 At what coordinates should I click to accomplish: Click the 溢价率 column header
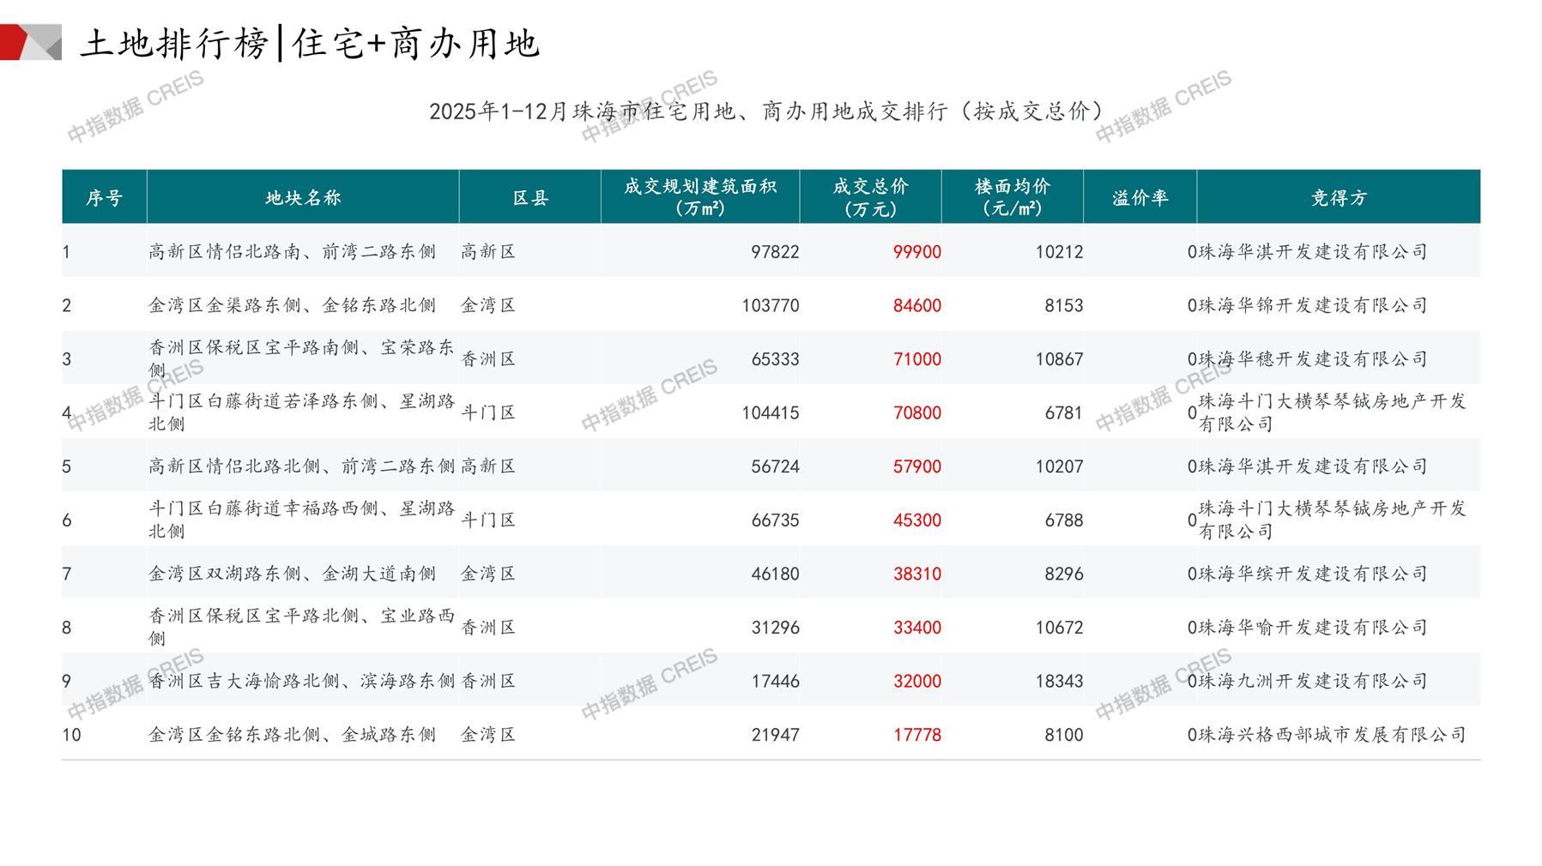pyautogui.click(x=1140, y=198)
